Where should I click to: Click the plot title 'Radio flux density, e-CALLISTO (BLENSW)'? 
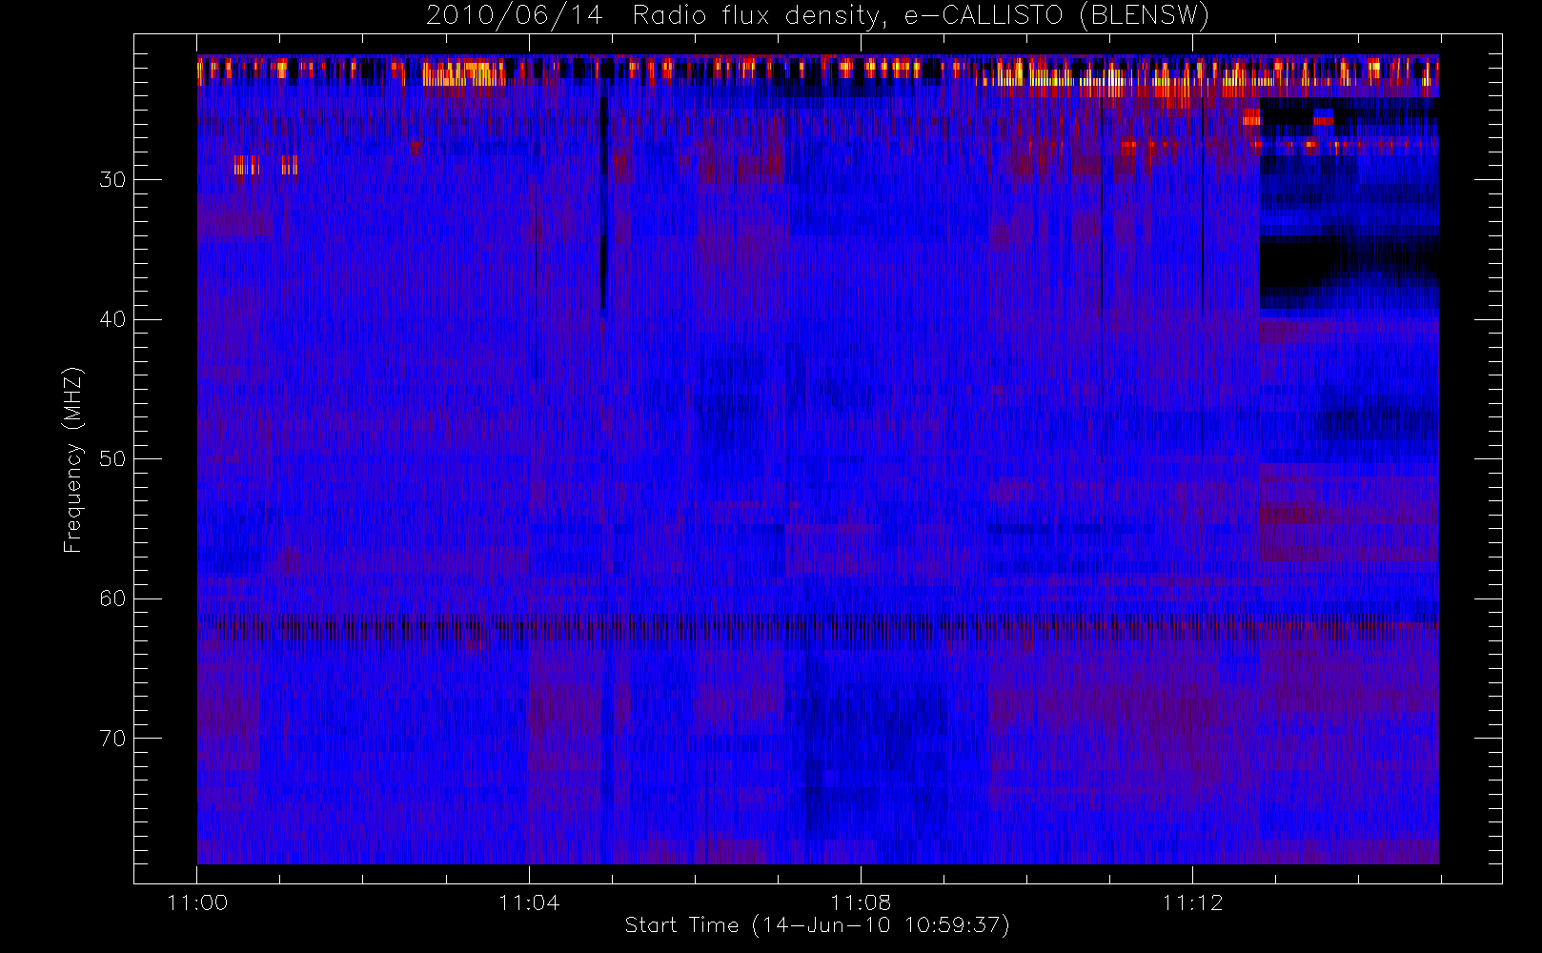pyautogui.click(x=921, y=16)
